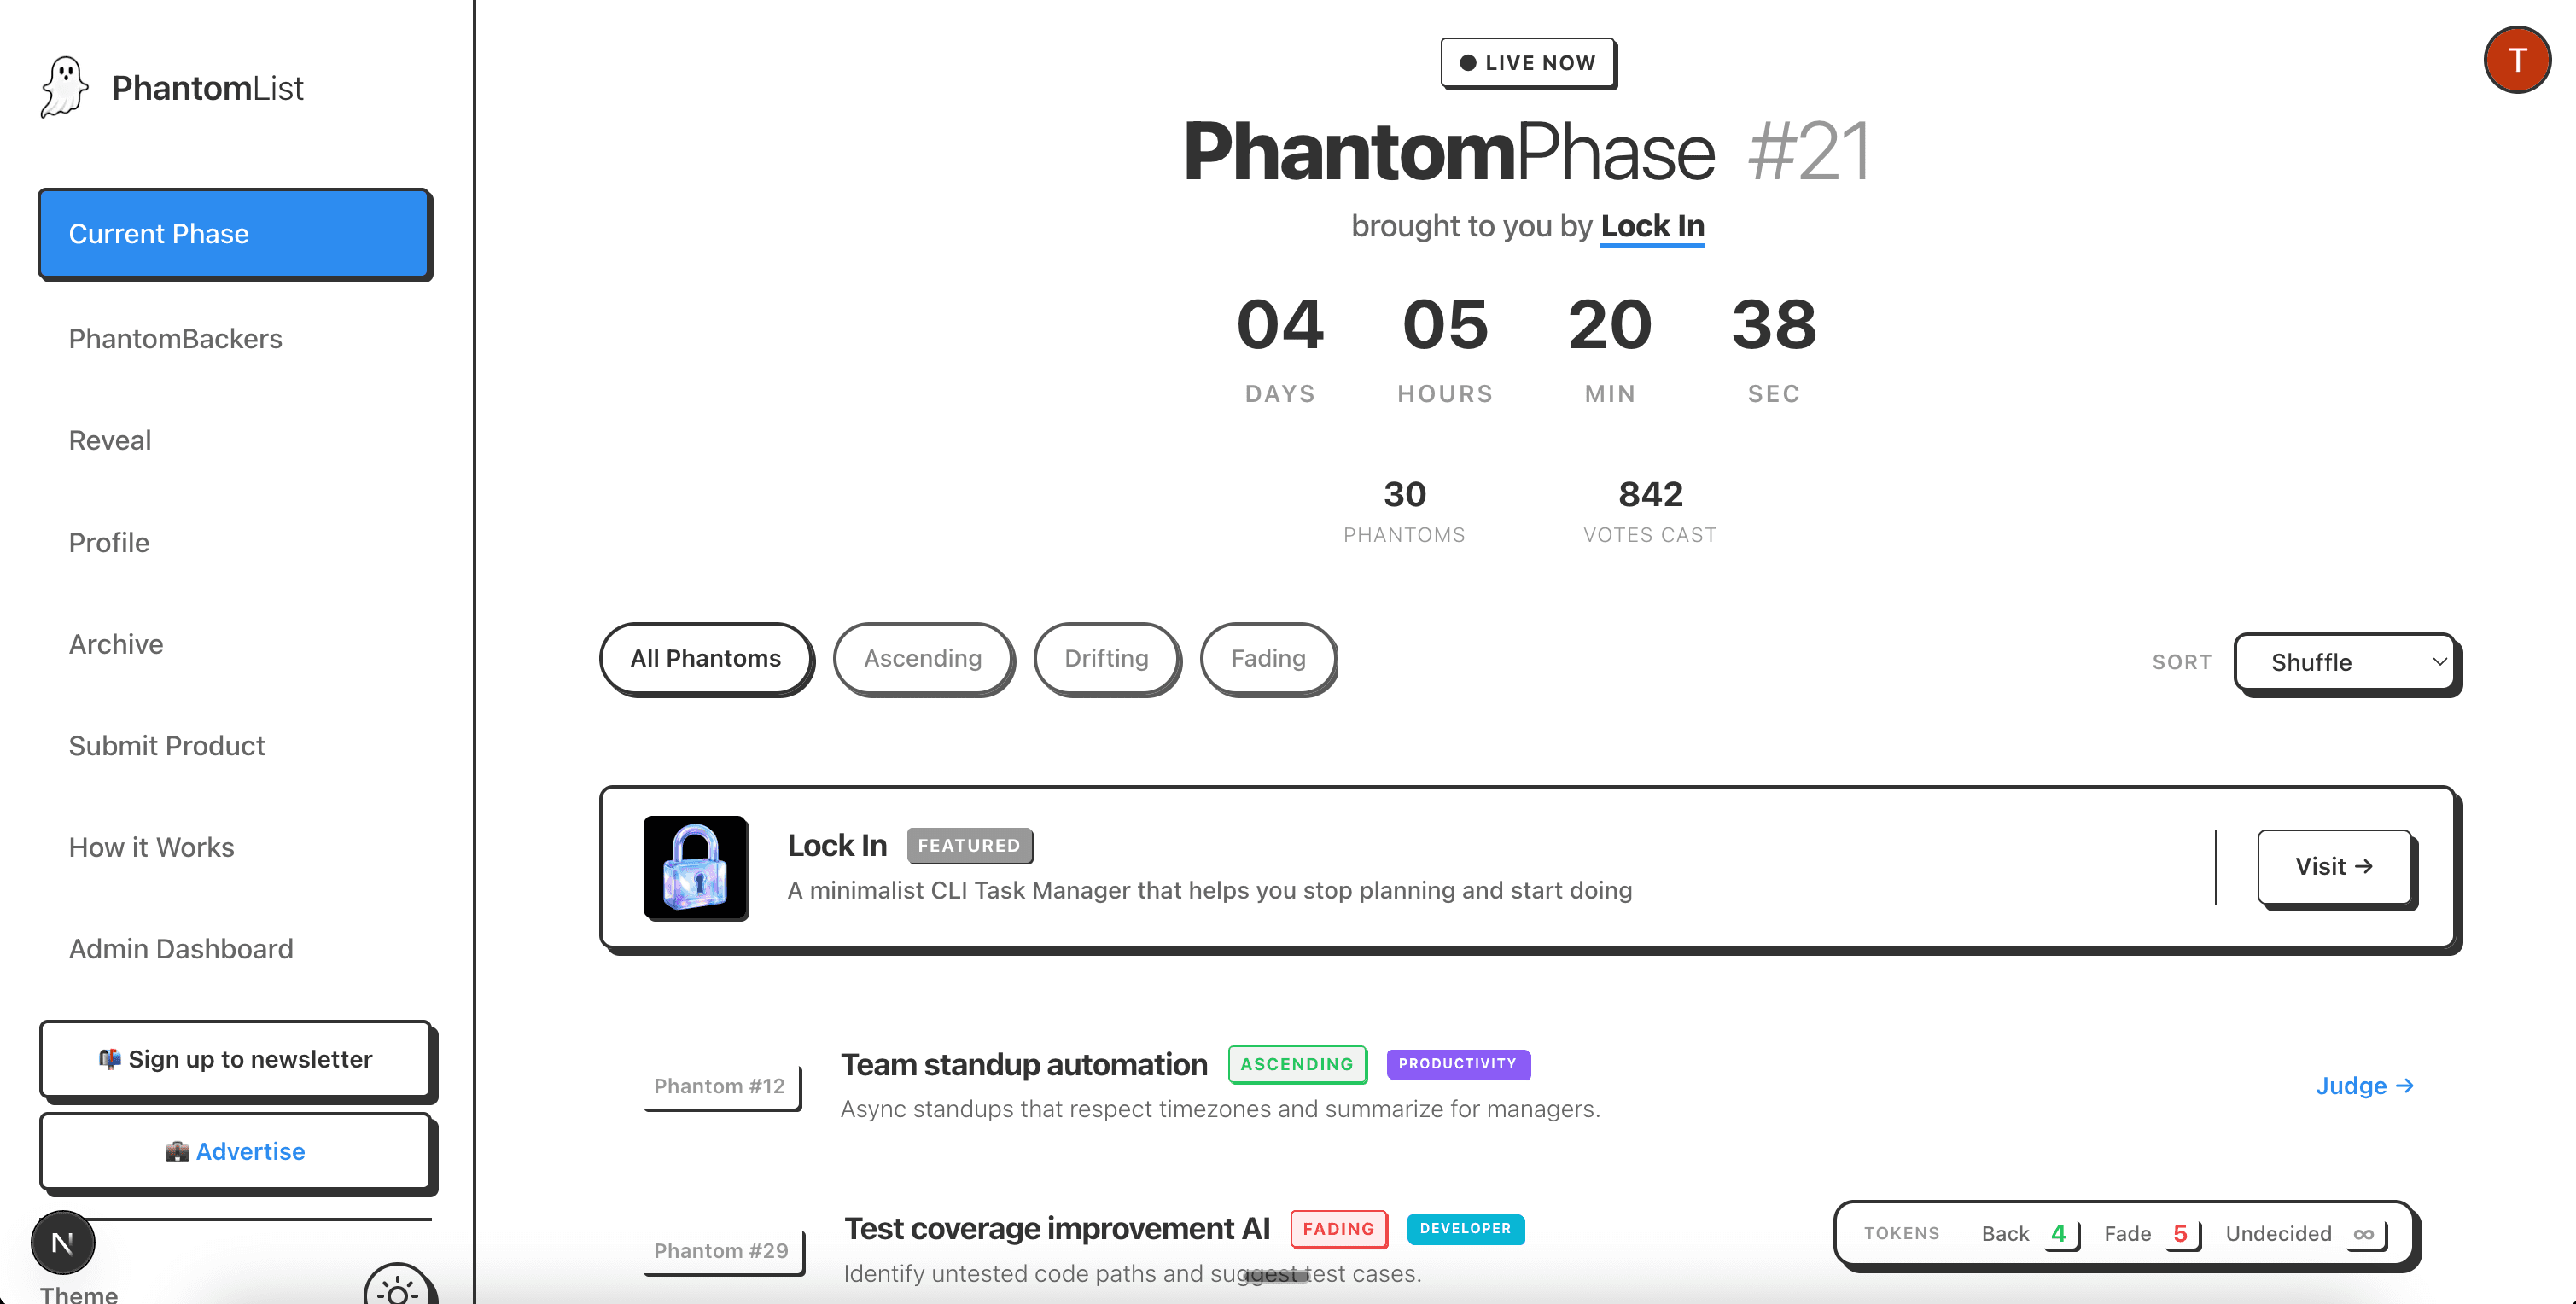Click the infinity icon next to Undecided tokens
Viewport: 2576px width, 1304px height.
click(2364, 1234)
